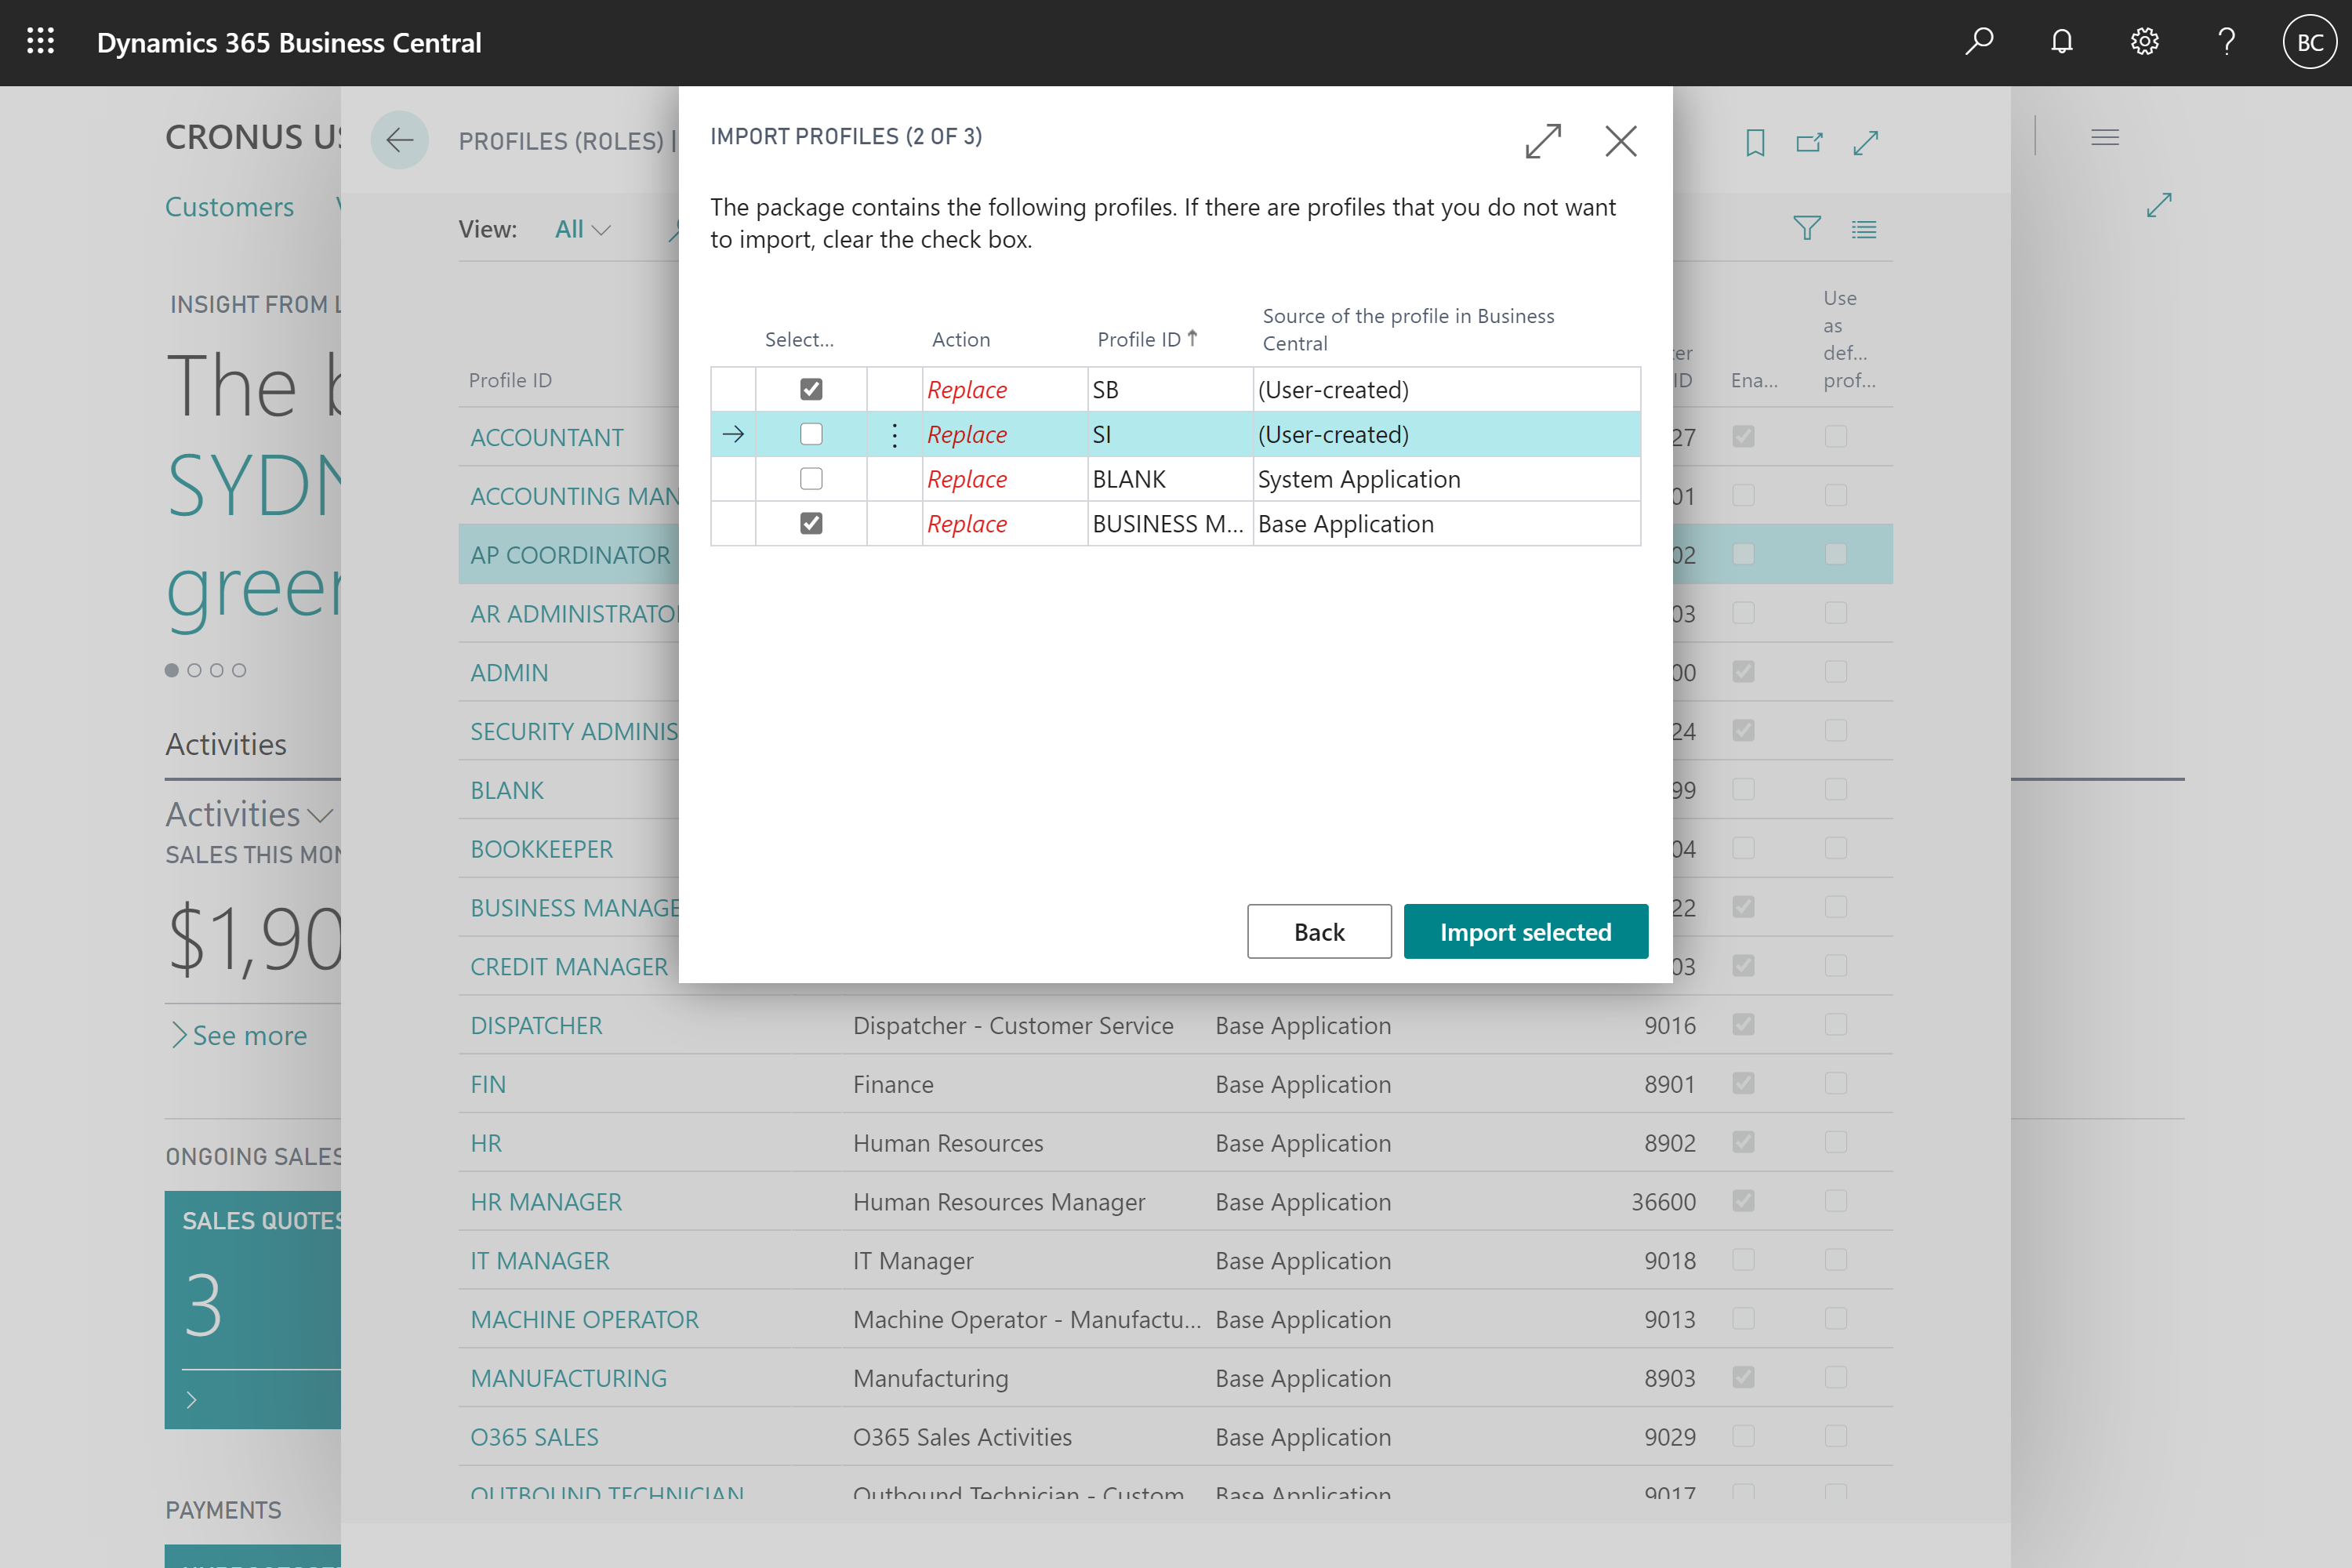Click the three-dot context menu for SI row

tap(895, 434)
